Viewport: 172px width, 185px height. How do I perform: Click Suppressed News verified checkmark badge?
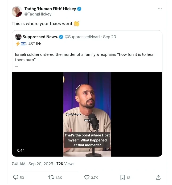coord(61,37)
